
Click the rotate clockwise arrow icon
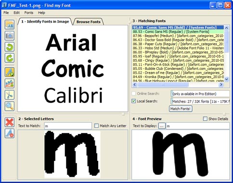pos(10,58)
